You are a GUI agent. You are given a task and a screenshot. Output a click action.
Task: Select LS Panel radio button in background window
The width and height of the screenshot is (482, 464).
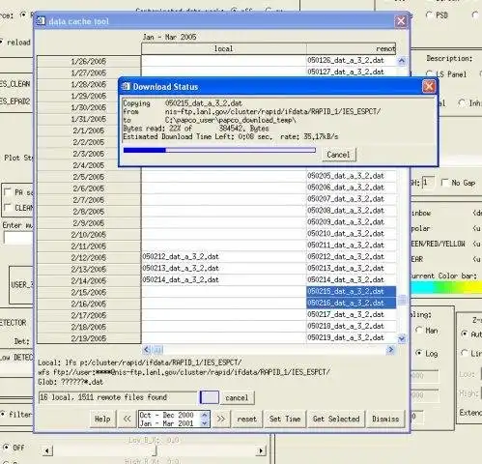pyautogui.click(x=429, y=74)
